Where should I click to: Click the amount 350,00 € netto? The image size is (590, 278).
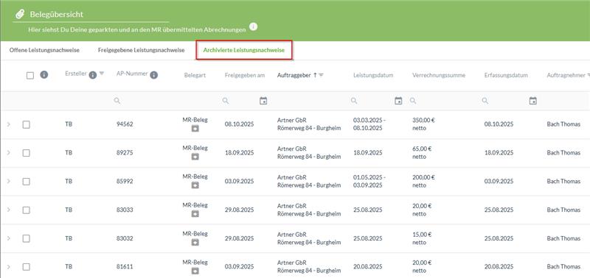pos(423,124)
